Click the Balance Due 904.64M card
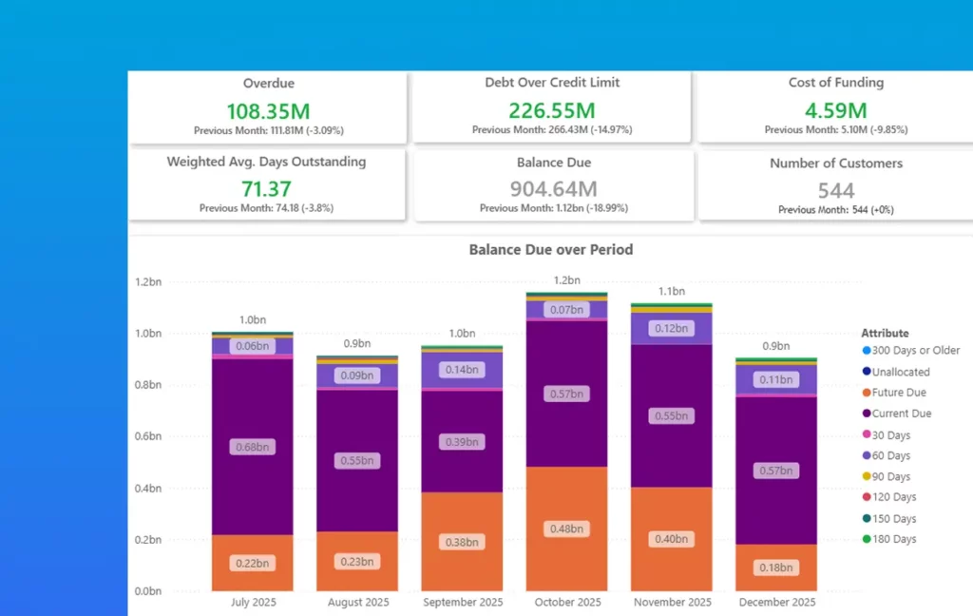The height and width of the screenshot is (616, 973). point(551,185)
